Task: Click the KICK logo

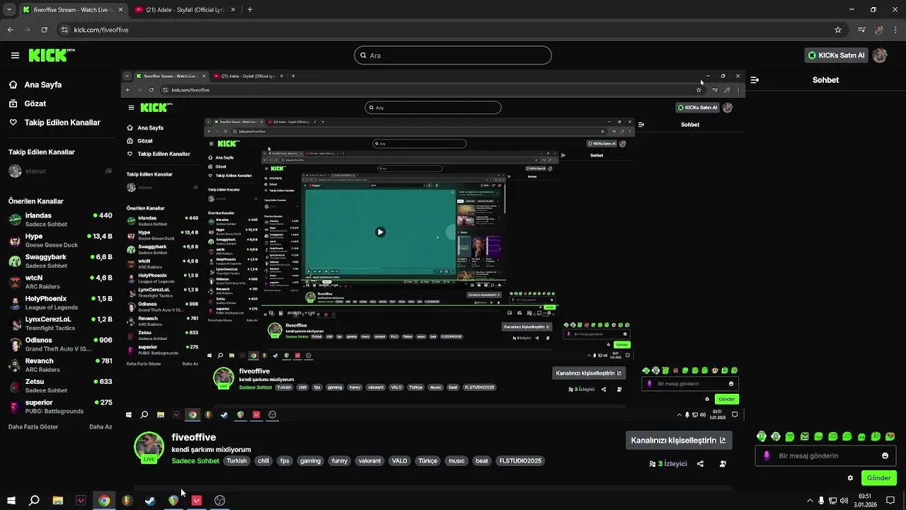Action: click(x=52, y=55)
